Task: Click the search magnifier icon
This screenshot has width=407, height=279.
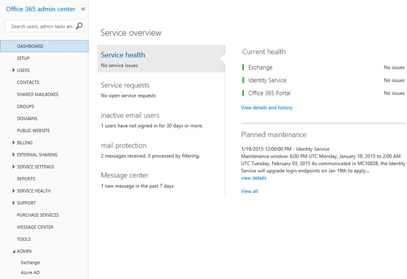Action: click(x=79, y=26)
